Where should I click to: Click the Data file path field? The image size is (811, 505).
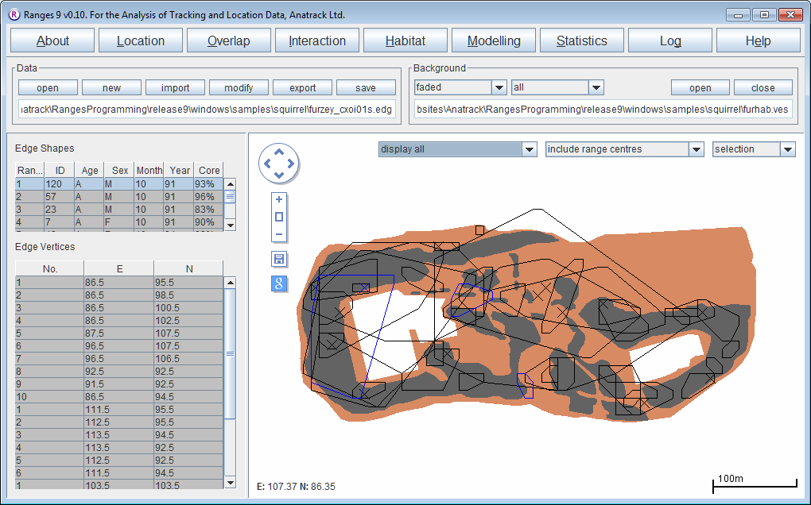207,110
